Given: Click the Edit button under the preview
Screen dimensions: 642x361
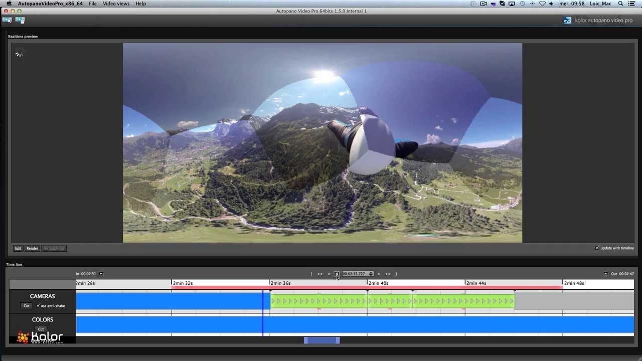Looking at the screenshot, I should (18, 248).
